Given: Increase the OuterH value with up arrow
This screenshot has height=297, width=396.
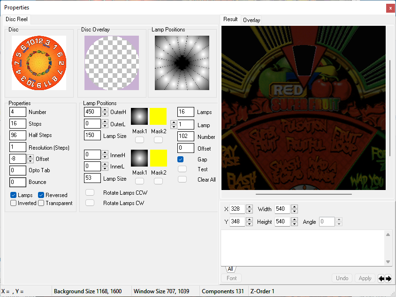Looking at the screenshot, I should pos(105,109).
